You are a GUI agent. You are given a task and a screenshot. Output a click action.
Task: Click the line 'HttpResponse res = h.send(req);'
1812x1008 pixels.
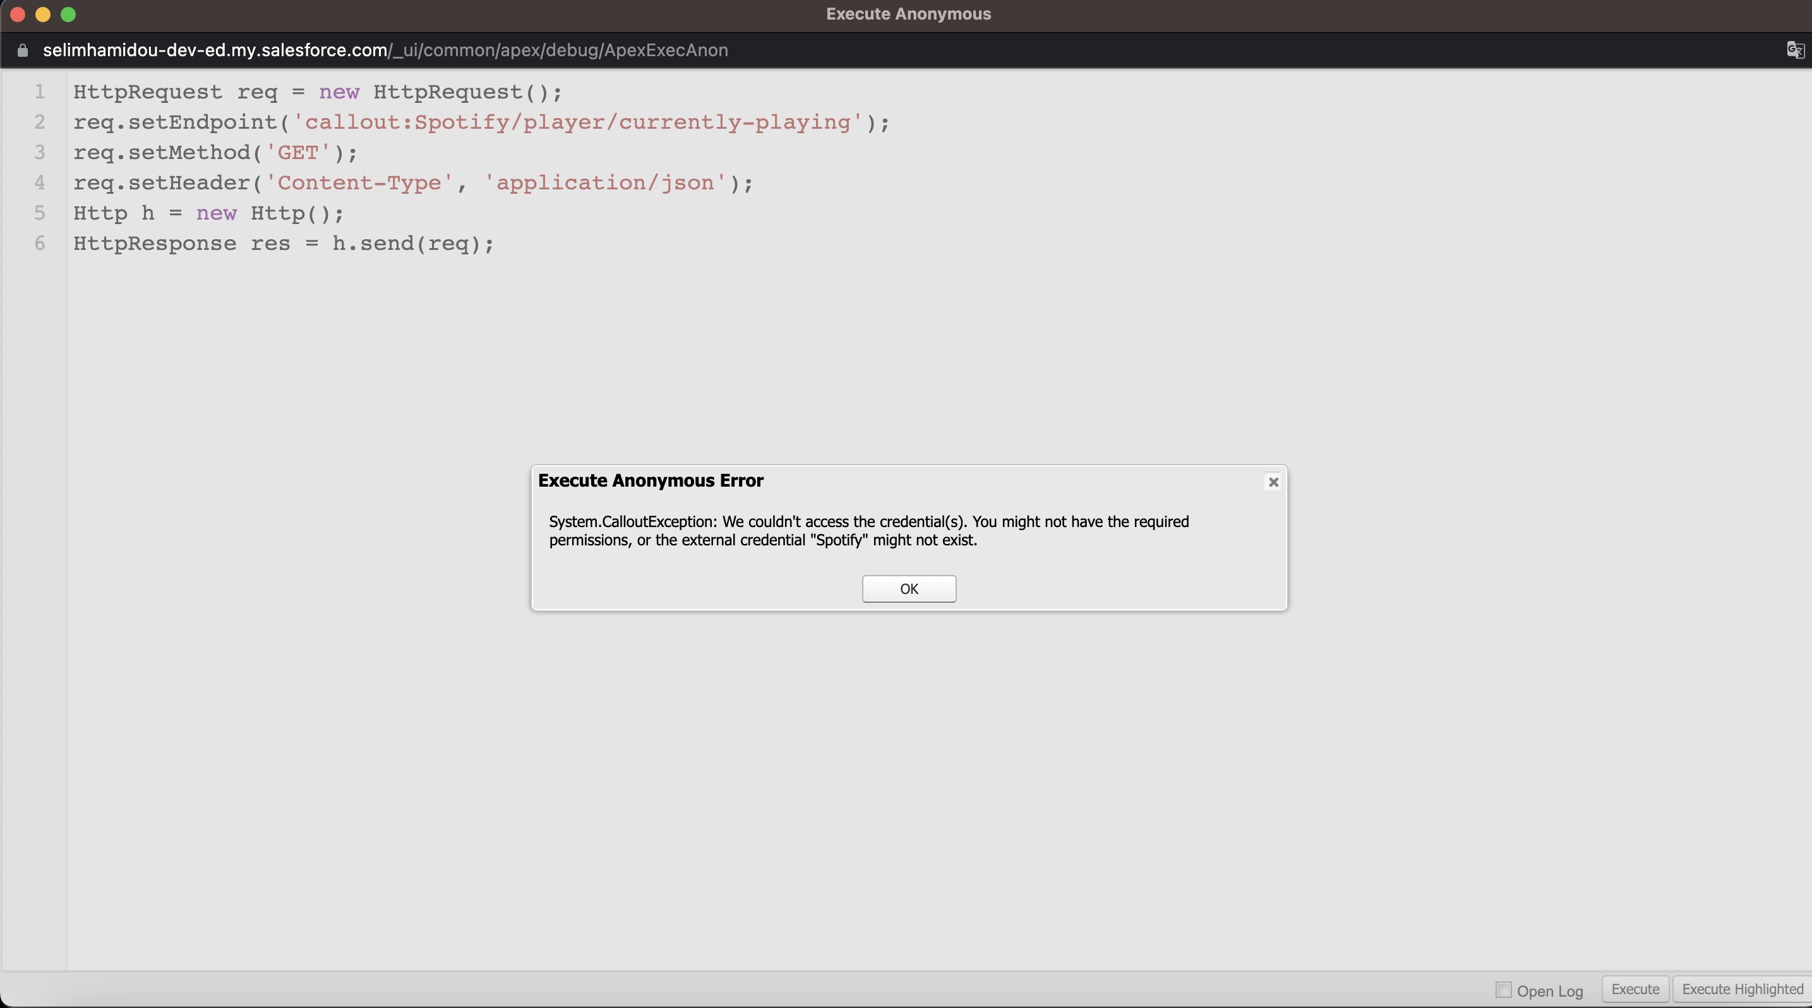point(284,243)
